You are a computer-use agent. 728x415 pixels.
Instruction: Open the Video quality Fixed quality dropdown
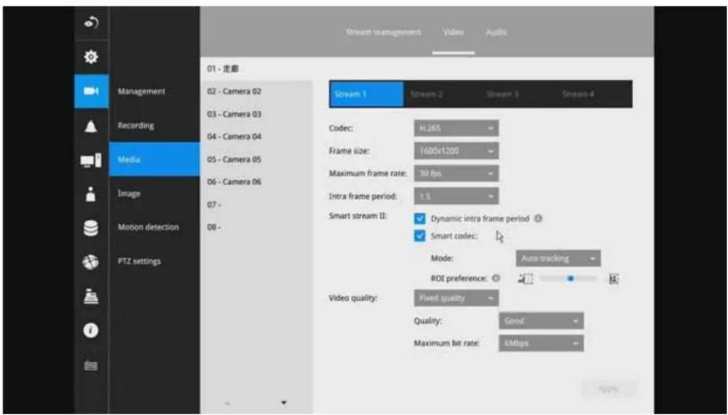[x=456, y=298]
